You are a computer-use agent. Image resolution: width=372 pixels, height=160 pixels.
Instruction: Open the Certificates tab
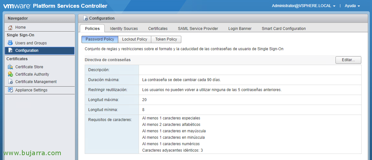158,29
